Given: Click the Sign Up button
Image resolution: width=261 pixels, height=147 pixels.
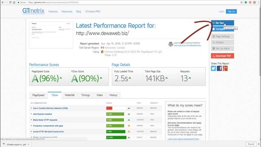Looking at the screenshot, I should pyautogui.click(x=231, y=11).
